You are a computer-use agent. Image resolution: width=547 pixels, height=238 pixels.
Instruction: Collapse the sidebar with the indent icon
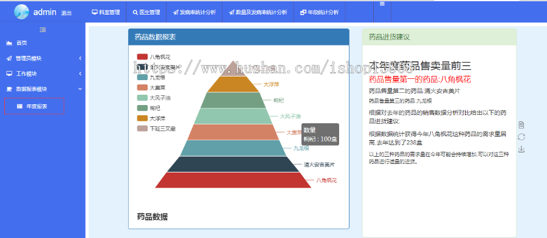43,30
